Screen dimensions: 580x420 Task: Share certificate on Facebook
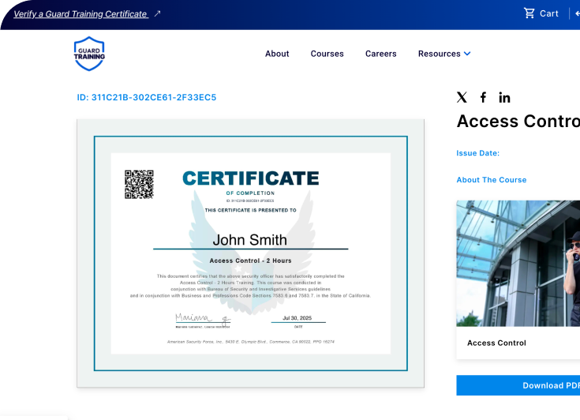point(483,97)
